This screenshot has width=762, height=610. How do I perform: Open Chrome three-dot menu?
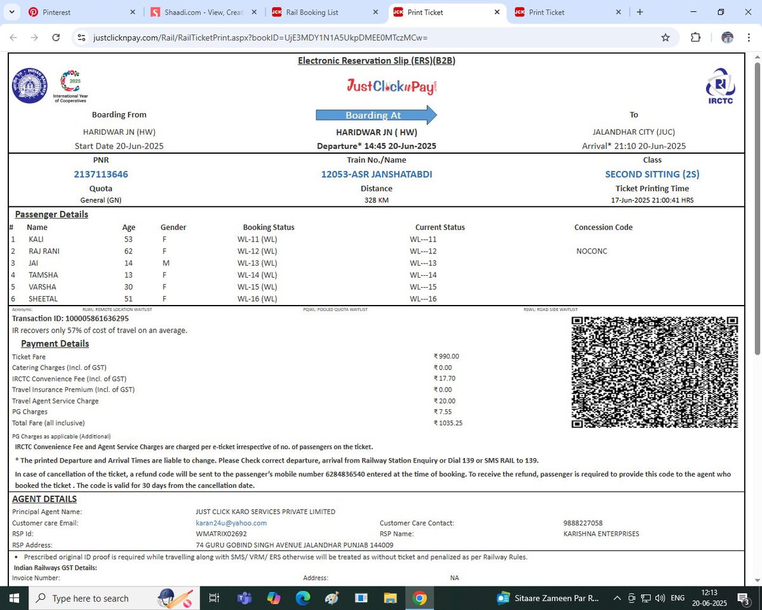coord(749,37)
